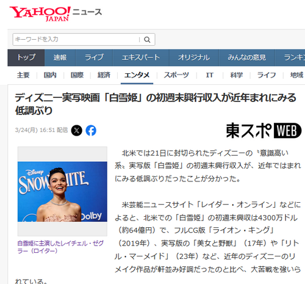Click paragraph starting 米芸能ニュースサイト
The width and height of the screenshot is (305, 284).
(x=157, y=244)
